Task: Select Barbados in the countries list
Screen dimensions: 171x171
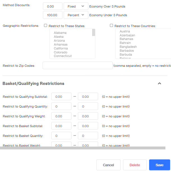Action: tap(127, 51)
